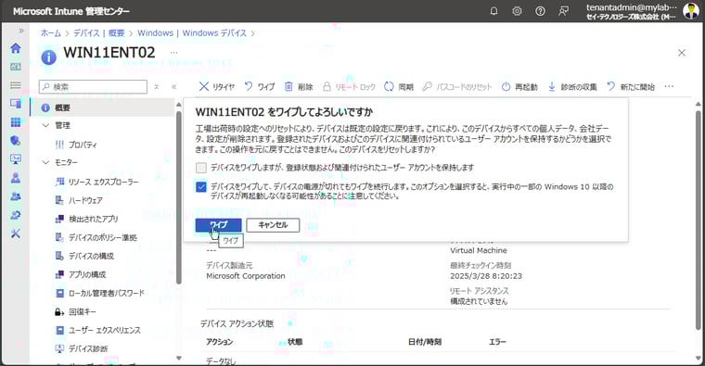Open Endpoint security shield icon

click(16, 141)
